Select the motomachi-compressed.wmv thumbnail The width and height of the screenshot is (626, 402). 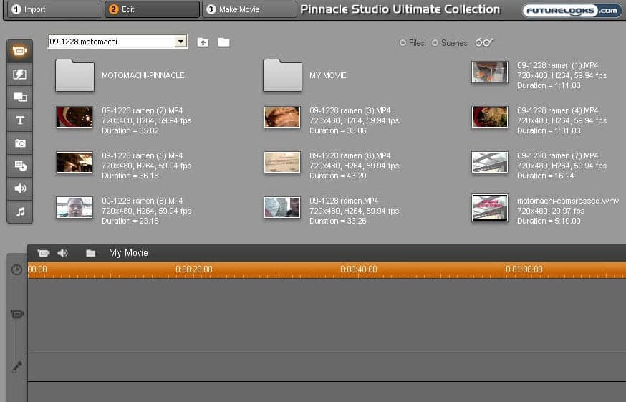(x=490, y=208)
